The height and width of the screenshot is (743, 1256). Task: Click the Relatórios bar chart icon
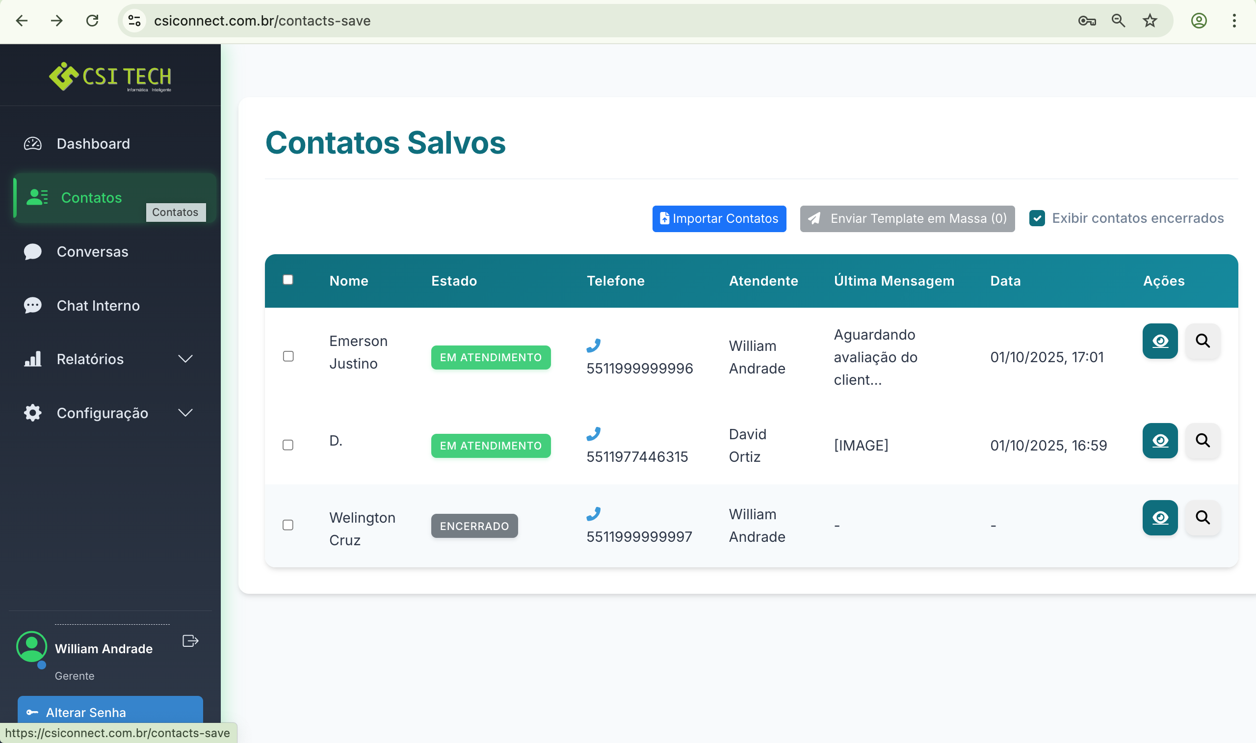point(32,359)
